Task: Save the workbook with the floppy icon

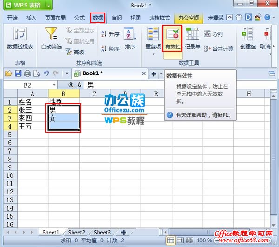Action: (x=18, y=73)
